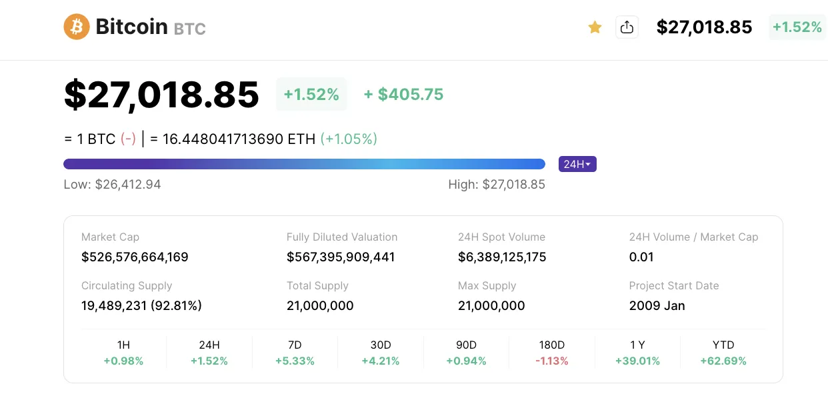Click the low-high price range bar

[304, 164]
